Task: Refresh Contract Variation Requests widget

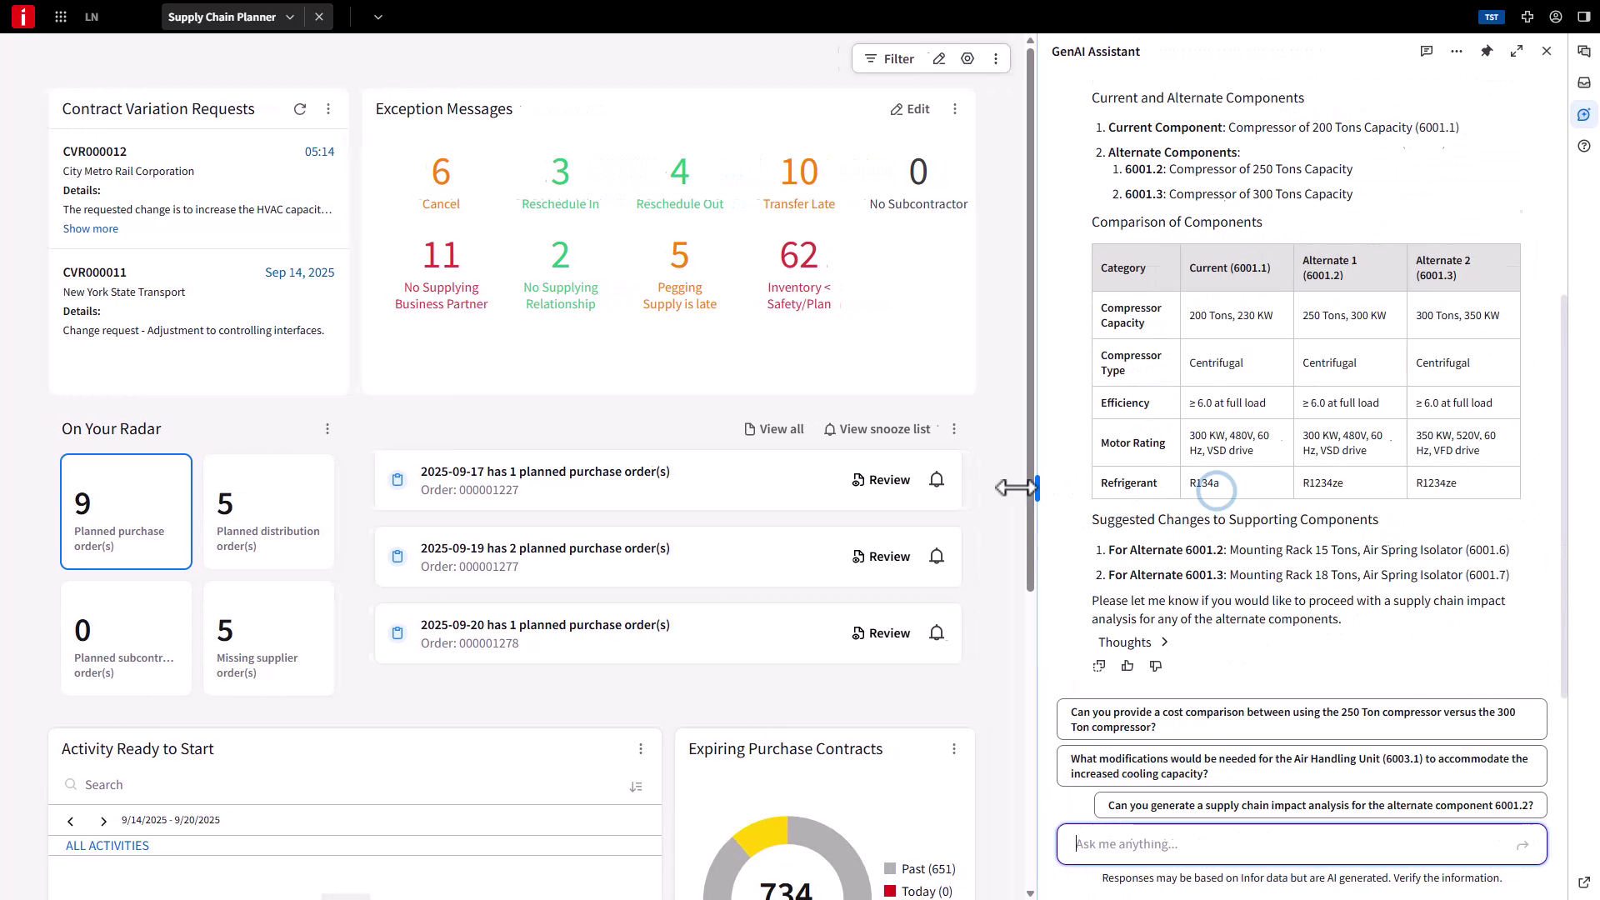Action: (300, 109)
